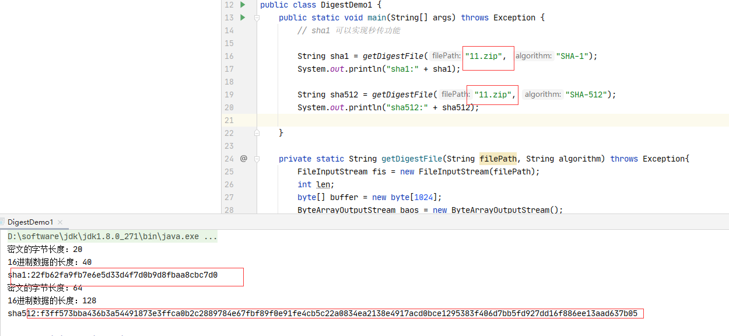Click the "int len;" statement
The image size is (729, 336).
316,184
